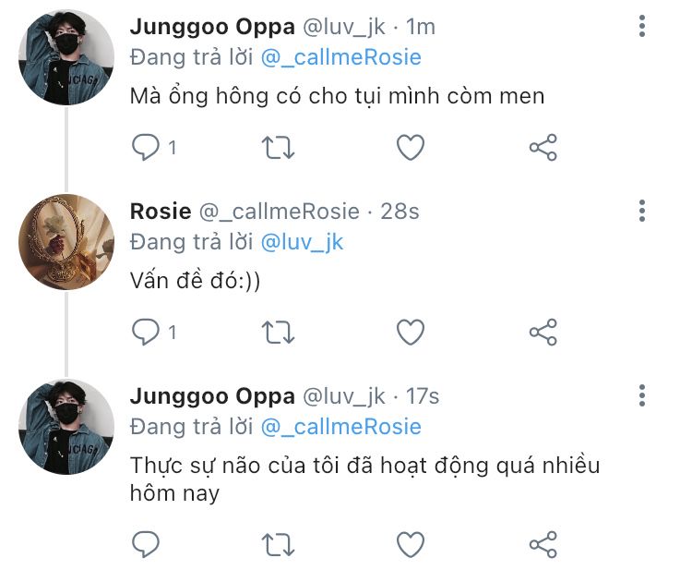Retweet the tweet posted 17s ago

pyautogui.click(x=278, y=544)
